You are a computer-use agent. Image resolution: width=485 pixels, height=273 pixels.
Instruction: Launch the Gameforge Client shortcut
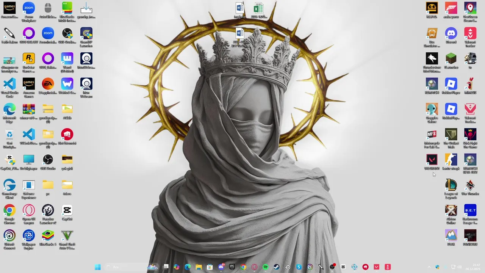coord(9,189)
